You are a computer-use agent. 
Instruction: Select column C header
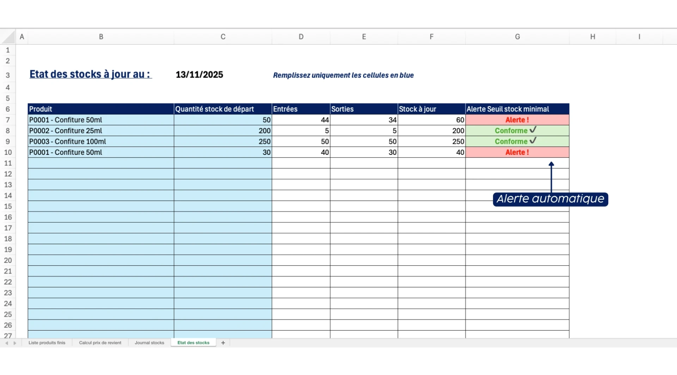(223, 37)
